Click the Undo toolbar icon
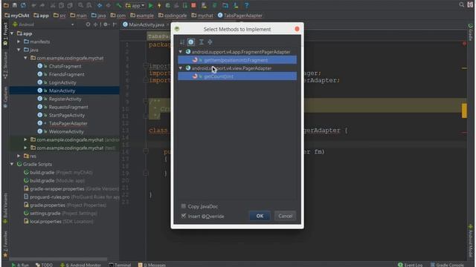Viewport: 476px width, 267px height. [x=33, y=5]
